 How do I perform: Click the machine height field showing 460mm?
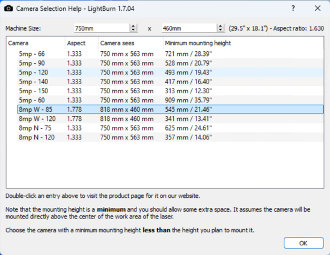click(x=189, y=28)
